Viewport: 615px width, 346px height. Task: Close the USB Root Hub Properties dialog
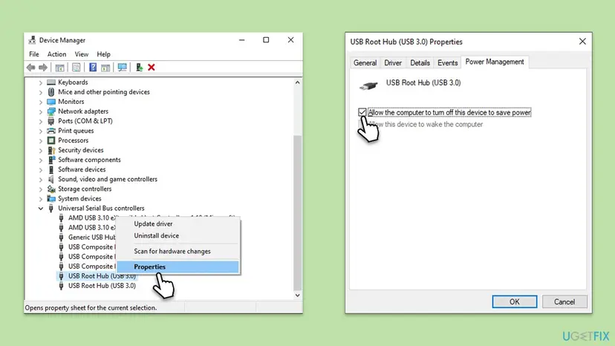pos(582,42)
